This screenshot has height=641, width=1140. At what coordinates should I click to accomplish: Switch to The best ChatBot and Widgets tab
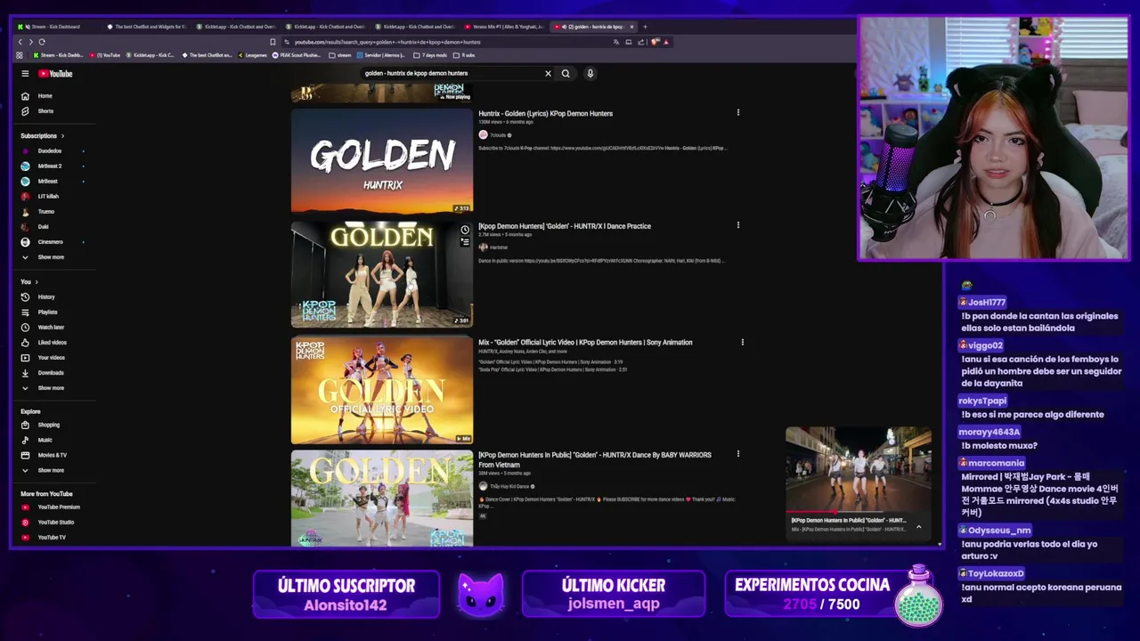point(147,27)
